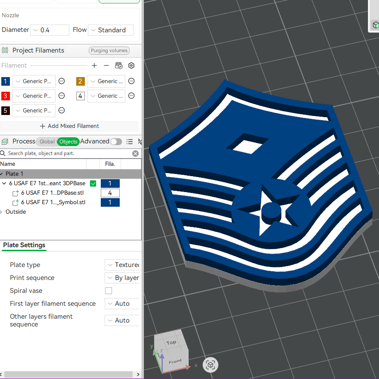Open filament settings gear icon
Image resolution: width=379 pixels, height=379 pixels.
click(131, 65)
